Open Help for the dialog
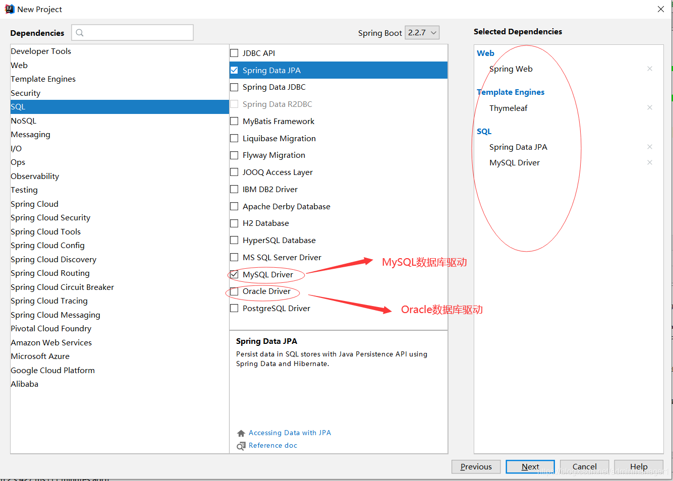Viewport: 673px width, 481px height. [639, 467]
